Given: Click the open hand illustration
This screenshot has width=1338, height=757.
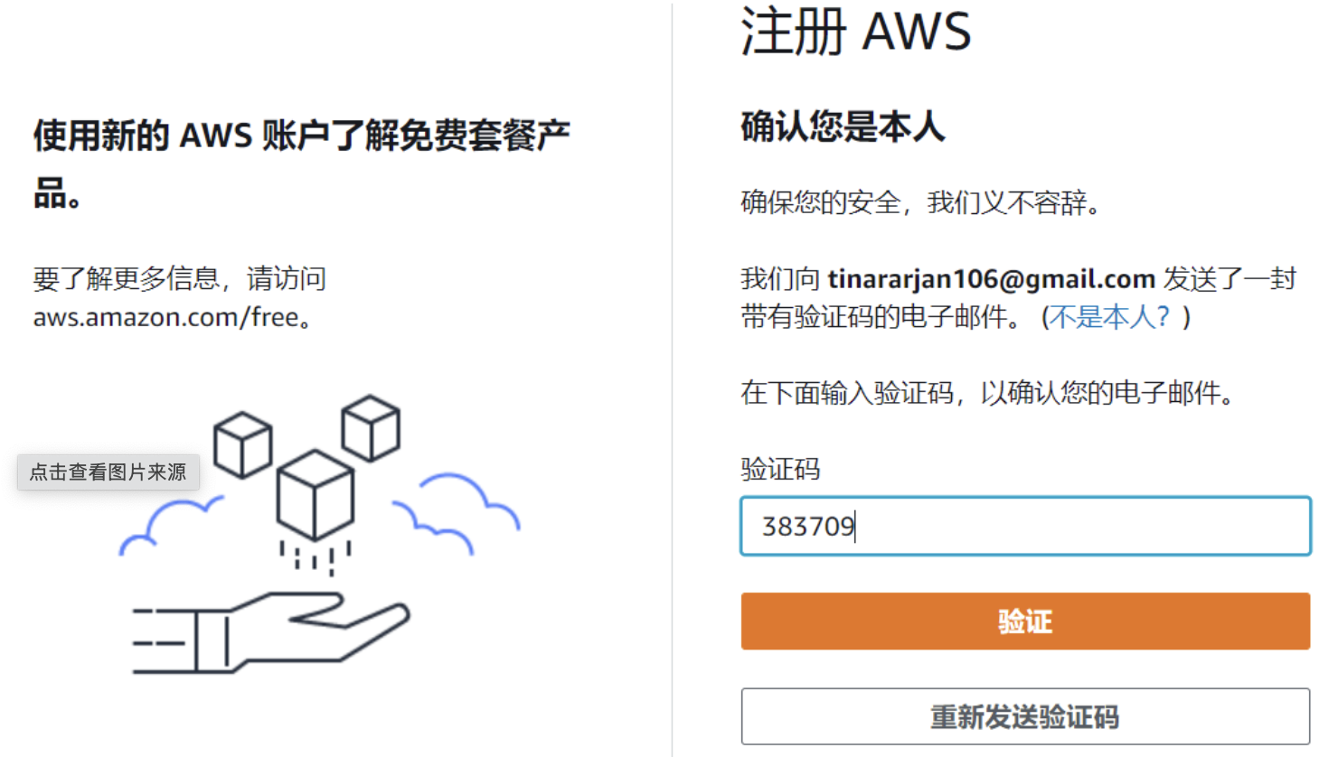Looking at the screenshot, I should tap(307, 631).
